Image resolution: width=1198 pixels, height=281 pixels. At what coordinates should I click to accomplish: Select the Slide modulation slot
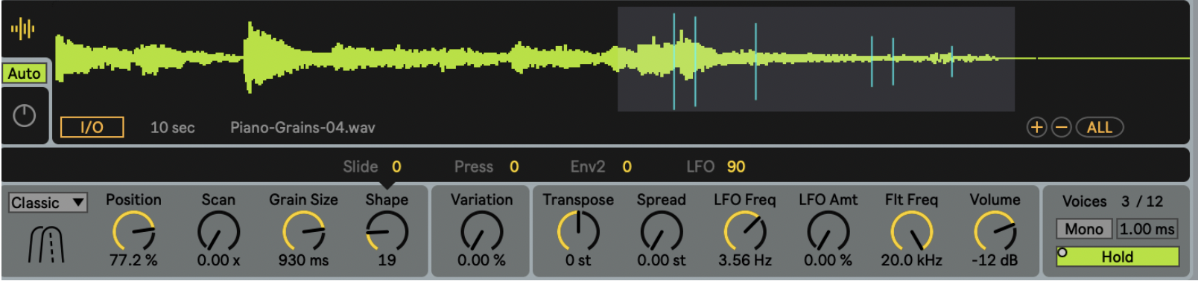pyautogui.click(x=373, y=167)
